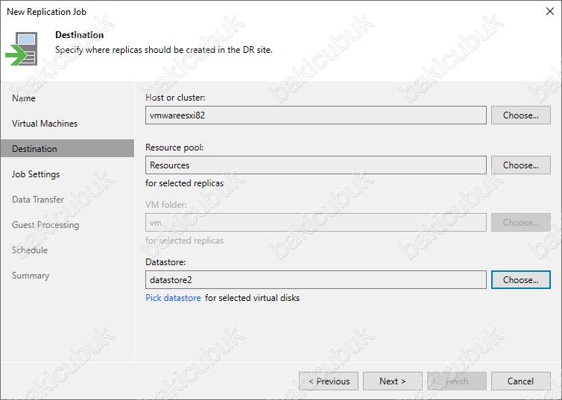Viewport: 562px width, 400px height.
Task: Click 'for selected virtual disks' text
Action: coord(252,298)
